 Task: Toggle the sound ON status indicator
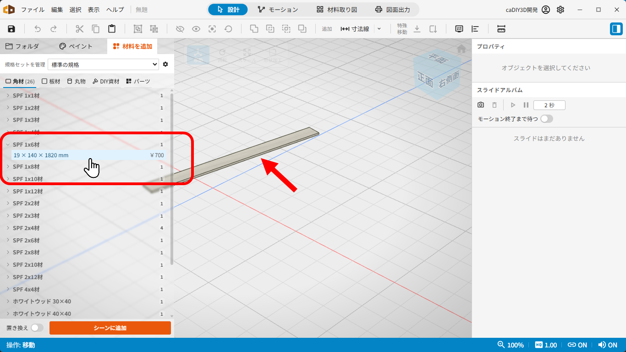click(x=608, y=345)
